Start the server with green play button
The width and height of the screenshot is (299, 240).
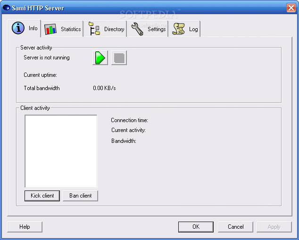point(100,58)
